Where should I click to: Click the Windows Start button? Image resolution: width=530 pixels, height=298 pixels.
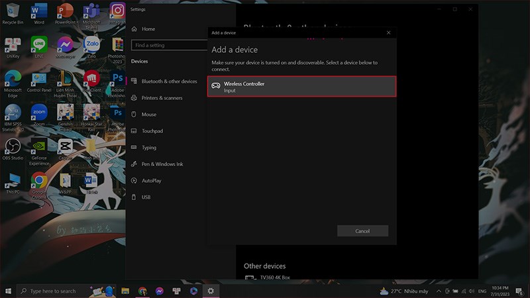pyautogui.click(x=9, y=291)
